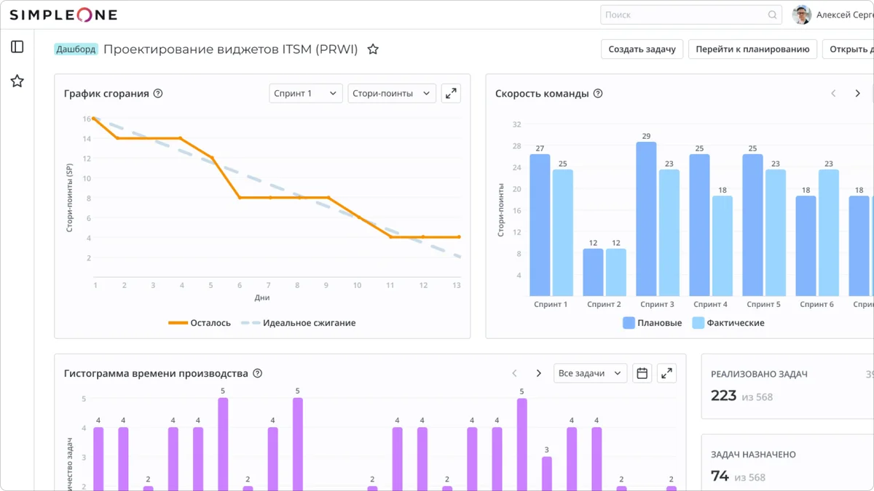Click the dashboard title Проектирование виджетов ITSM
874x491 pixels.
click(x=231, y=49)
